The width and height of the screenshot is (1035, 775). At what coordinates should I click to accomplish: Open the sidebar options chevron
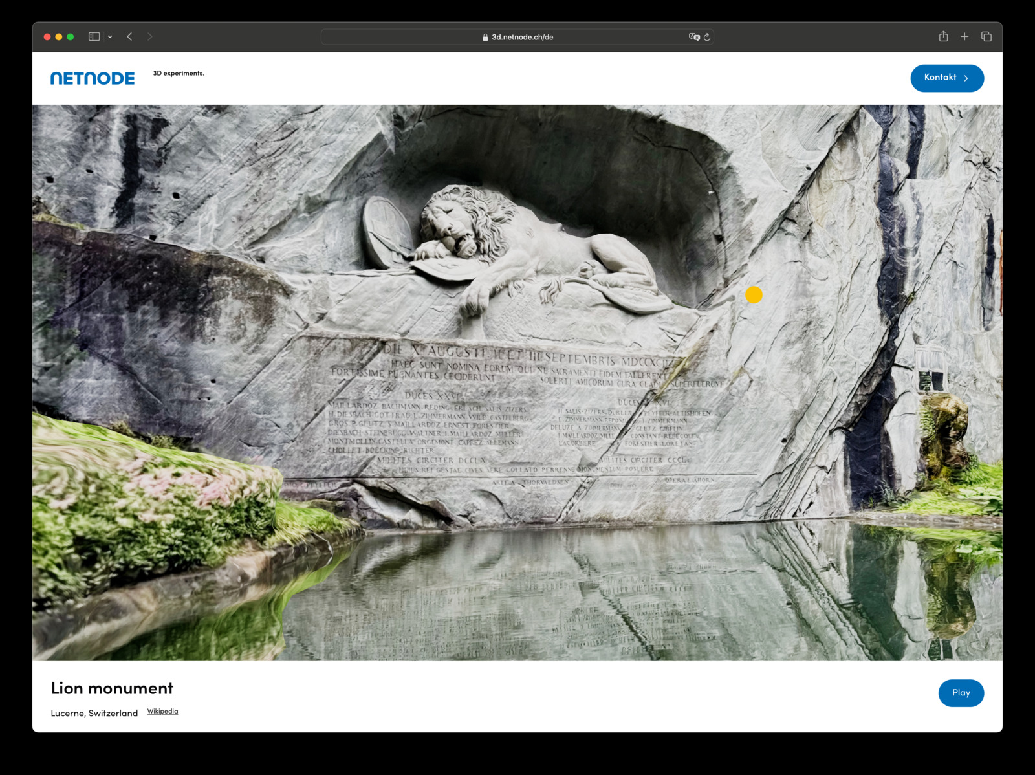coord(110,37)
